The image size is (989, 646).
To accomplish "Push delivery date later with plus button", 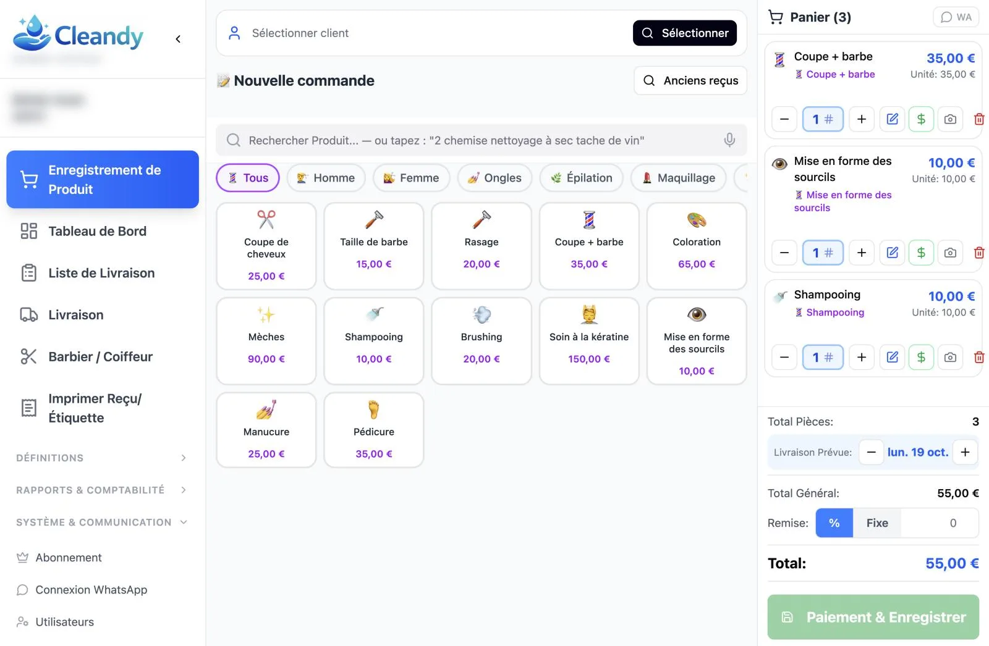I will click(x=965, y=452).
